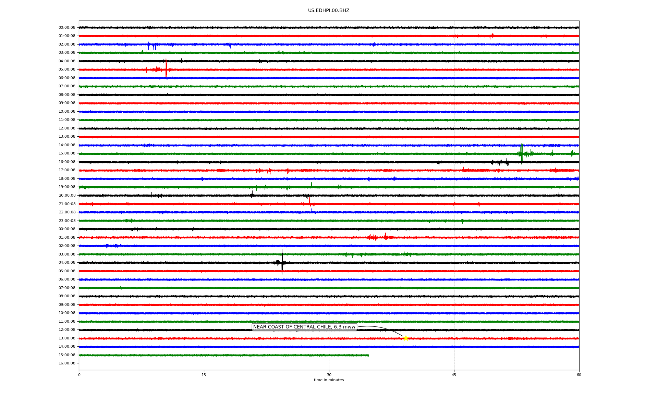Select the 20:00:08 row label
Screen dimensions: 658x411
click(x=67, y=196)
